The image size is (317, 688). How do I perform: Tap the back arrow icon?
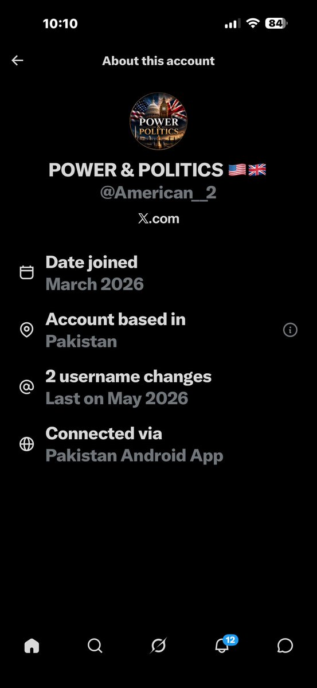click(x=17, y=61)
